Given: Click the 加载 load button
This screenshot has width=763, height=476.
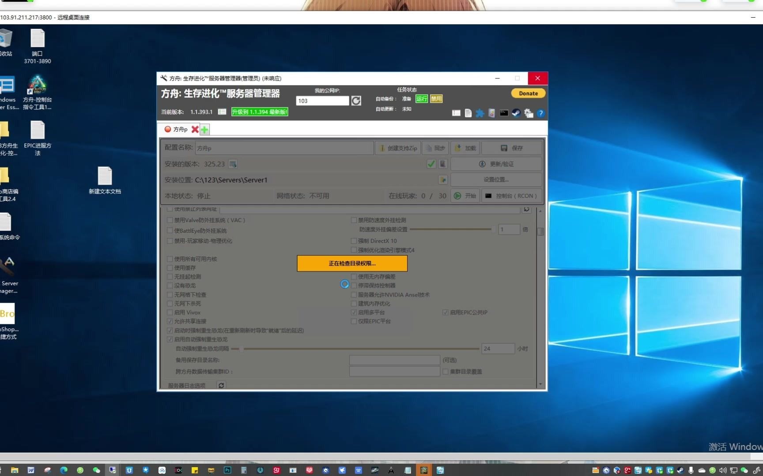Looking at the screenshot, I should pos(465,148).
